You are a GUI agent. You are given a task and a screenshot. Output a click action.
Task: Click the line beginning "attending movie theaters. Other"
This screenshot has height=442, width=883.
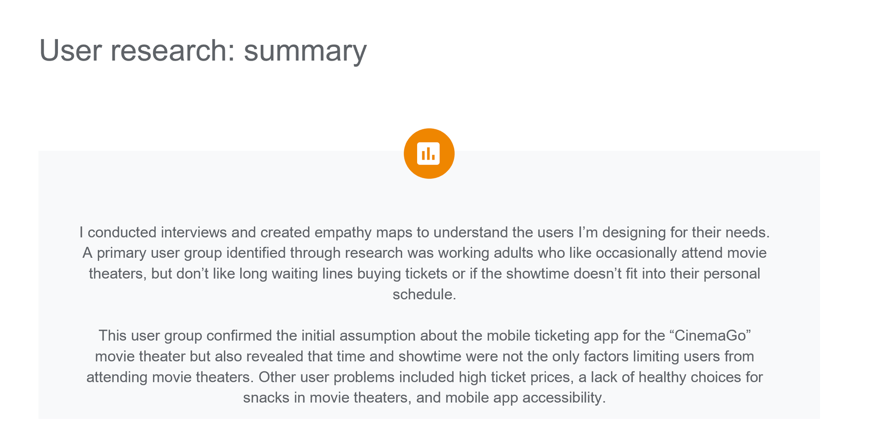(425, 377)
